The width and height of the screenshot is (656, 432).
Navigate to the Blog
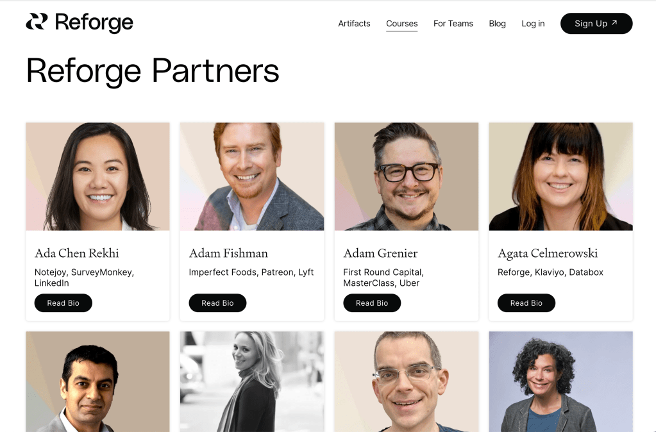[497, 24]
